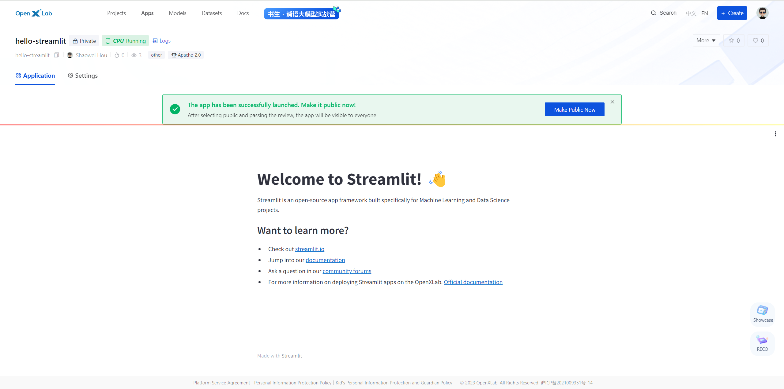
Task: Open the Platform Service Agreement link
Action: (x=221, y=383)
